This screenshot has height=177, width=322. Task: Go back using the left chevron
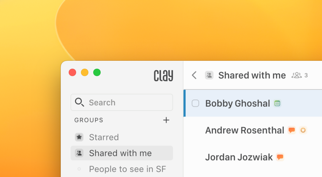(x=194, y=75)
